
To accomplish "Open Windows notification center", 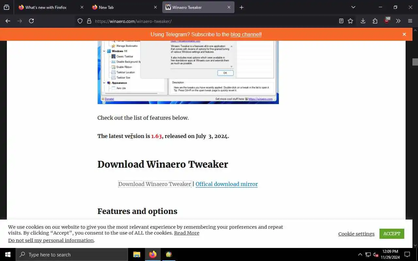I will click(407, 254).
